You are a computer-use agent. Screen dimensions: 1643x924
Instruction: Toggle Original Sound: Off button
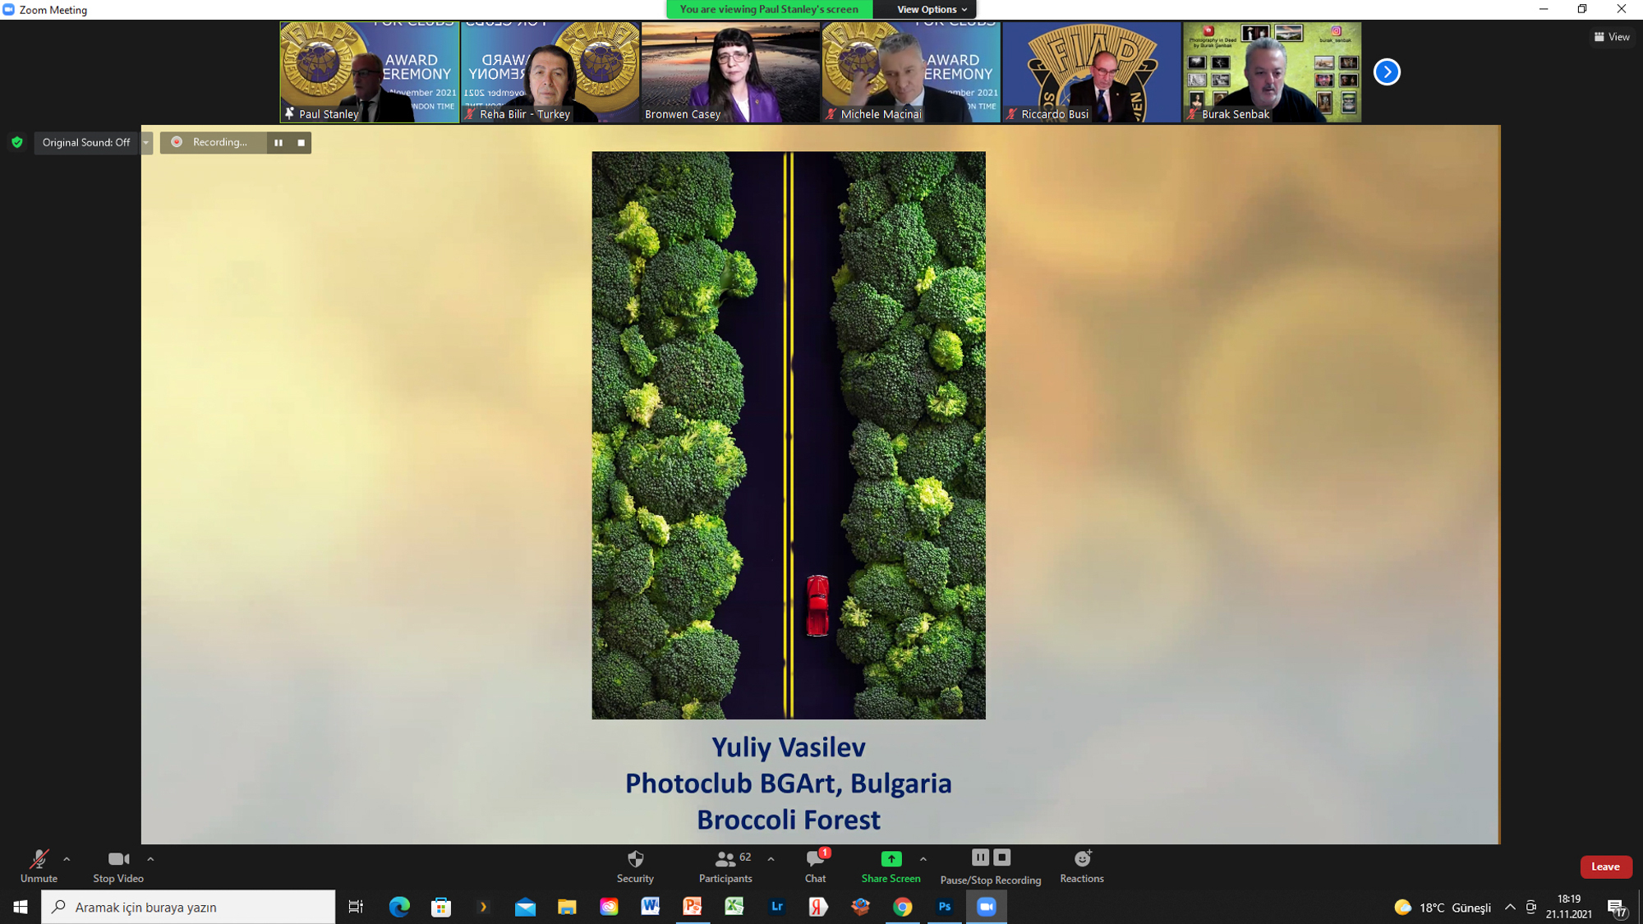click(x=86, y=142)
